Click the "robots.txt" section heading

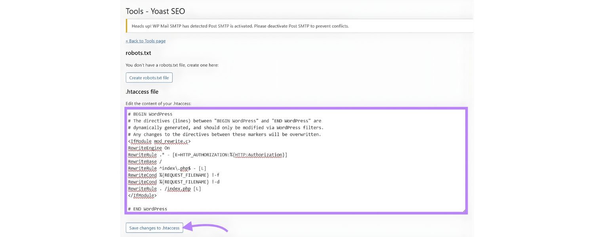pyautogui.click(x=138, y=53)
